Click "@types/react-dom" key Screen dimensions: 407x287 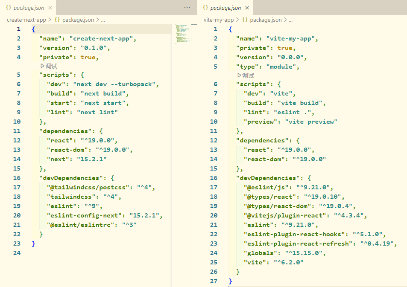[278, 206]
